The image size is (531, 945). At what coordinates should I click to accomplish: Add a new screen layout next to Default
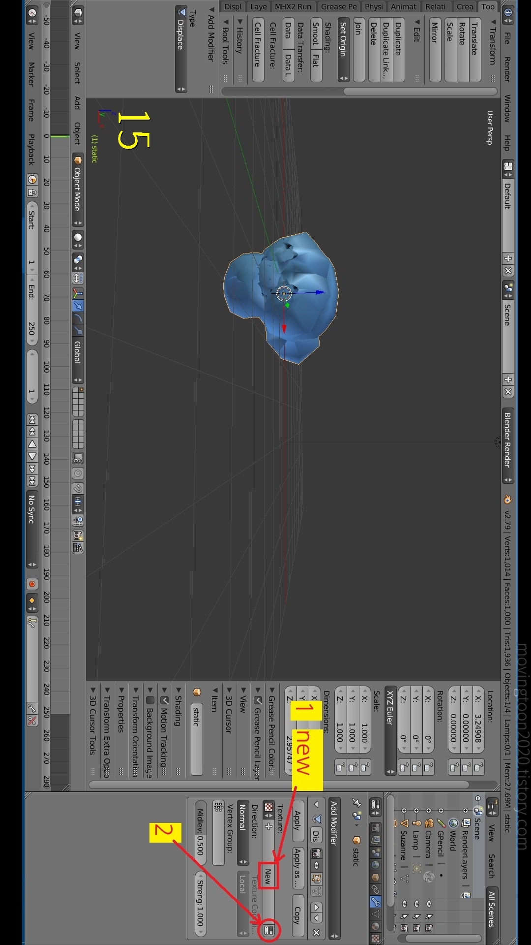pyautogui.click(x=508, y=258)
